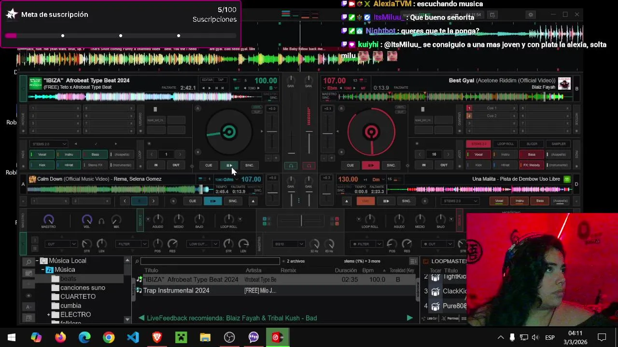Toggle Vocal stem pad on IBIZA deck
Image resolution: width=618 pixels, height=347 pixels.
point(42,155)
